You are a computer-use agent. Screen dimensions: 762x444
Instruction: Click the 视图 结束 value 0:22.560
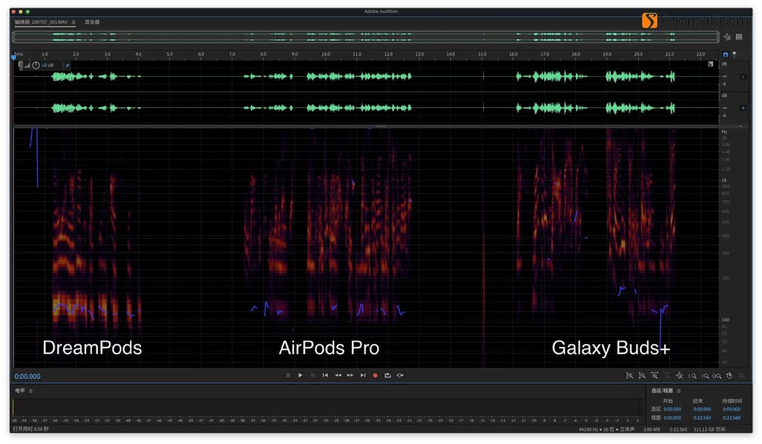(x=702, y=418)
